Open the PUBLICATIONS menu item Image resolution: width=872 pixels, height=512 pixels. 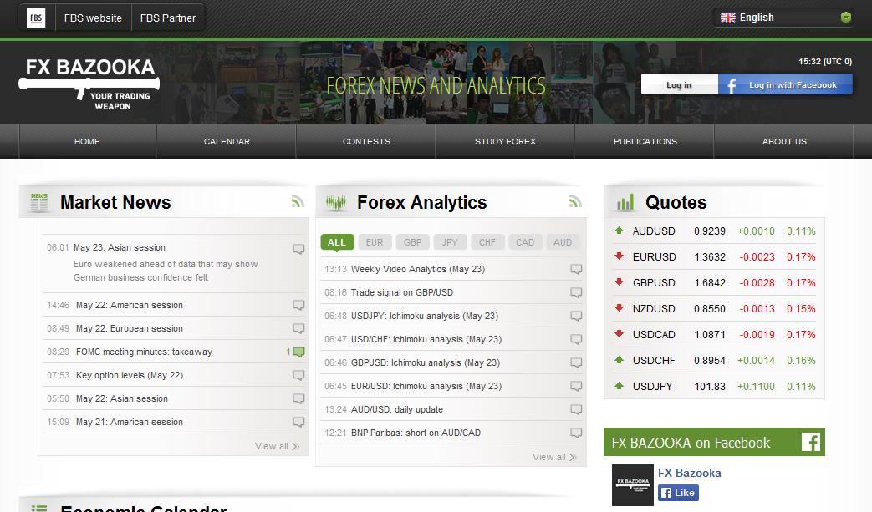(645, 142)
